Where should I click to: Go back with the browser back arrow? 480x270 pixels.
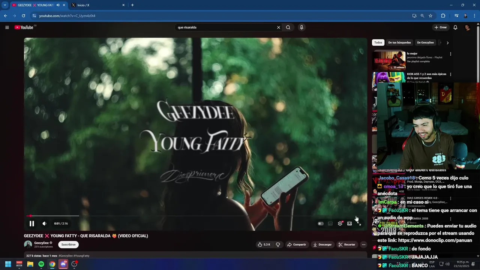pyautogui.click(x=6, y=16)
